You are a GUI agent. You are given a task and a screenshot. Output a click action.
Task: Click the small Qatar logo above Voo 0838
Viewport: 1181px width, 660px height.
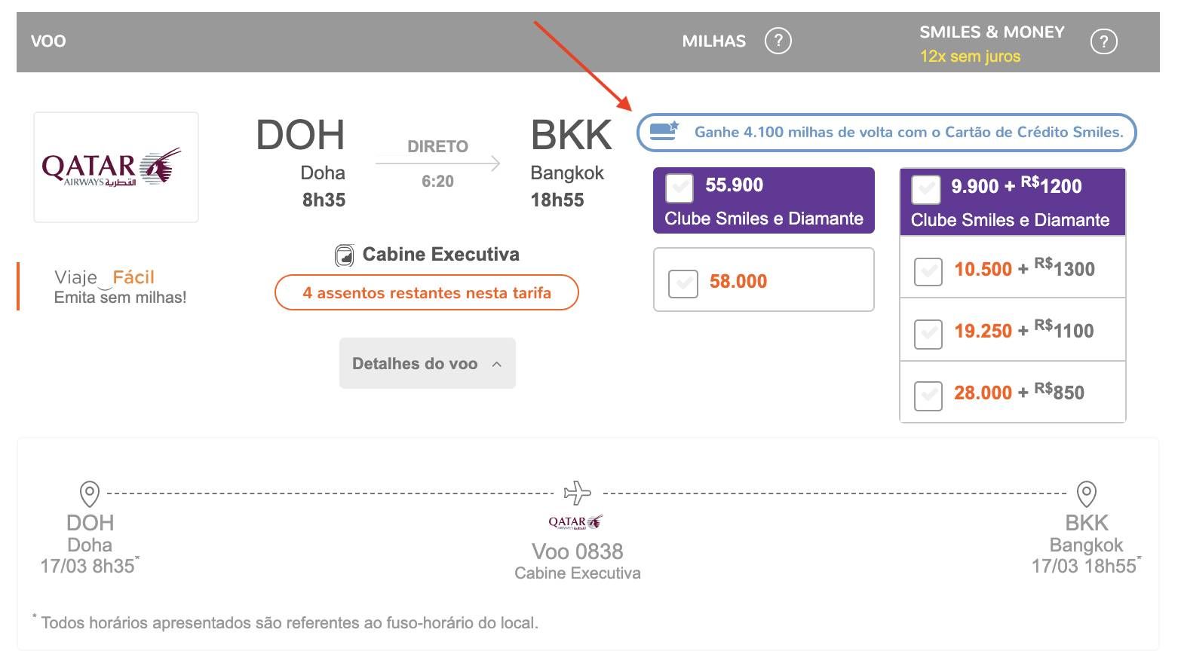(x=575, y=522)
